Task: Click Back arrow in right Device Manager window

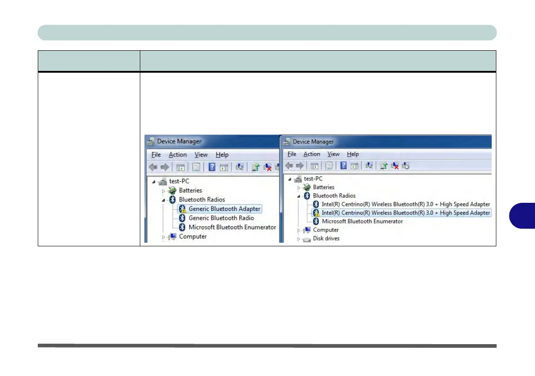Action: pos(289,166)
